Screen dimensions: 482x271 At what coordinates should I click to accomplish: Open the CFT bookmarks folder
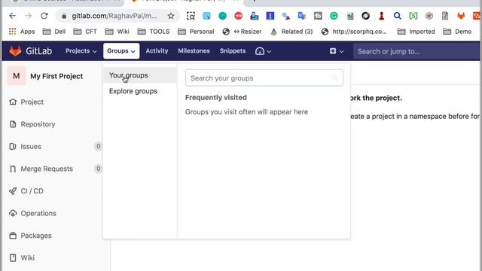pos(85,32)
